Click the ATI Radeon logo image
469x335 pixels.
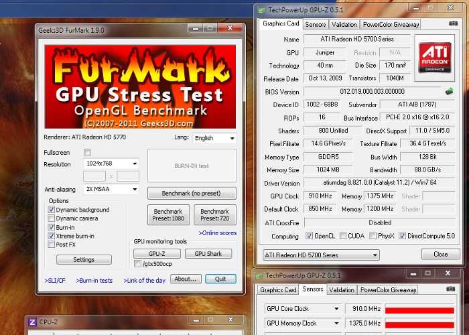point(435,58)
